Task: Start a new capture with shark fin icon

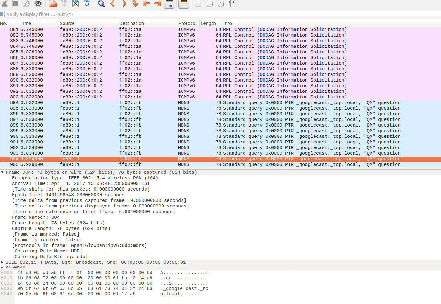Action: 4,3
